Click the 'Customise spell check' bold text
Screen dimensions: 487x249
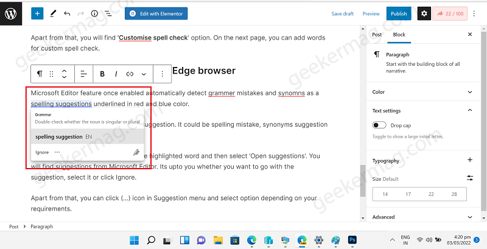[x=153, y=38]
